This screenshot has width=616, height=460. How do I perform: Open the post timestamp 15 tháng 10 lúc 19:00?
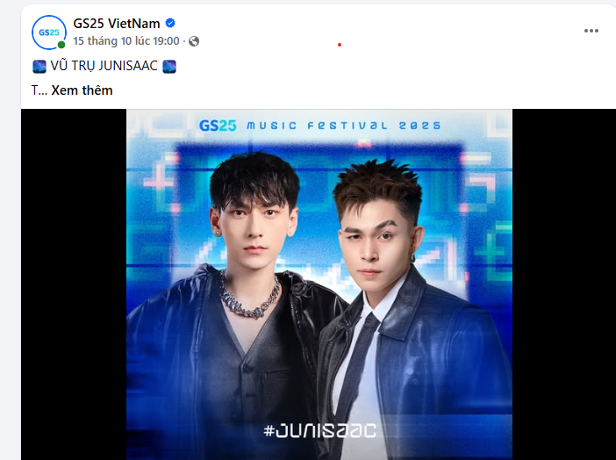[126, 41]
